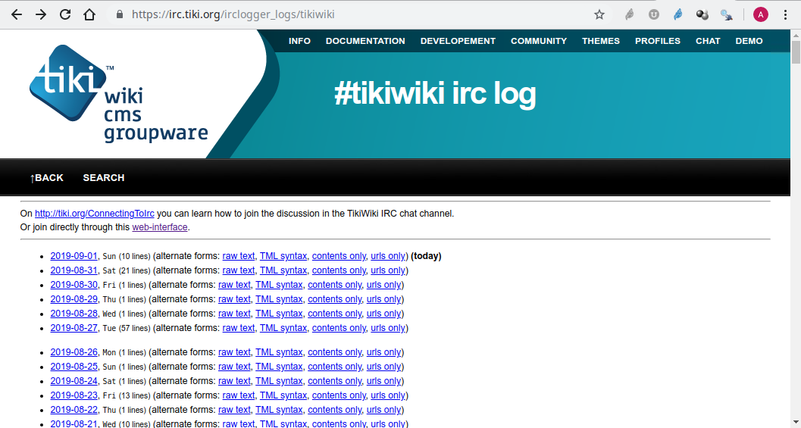Bookmark this page with the star
The image size is (801, 428).
point(599,14)
